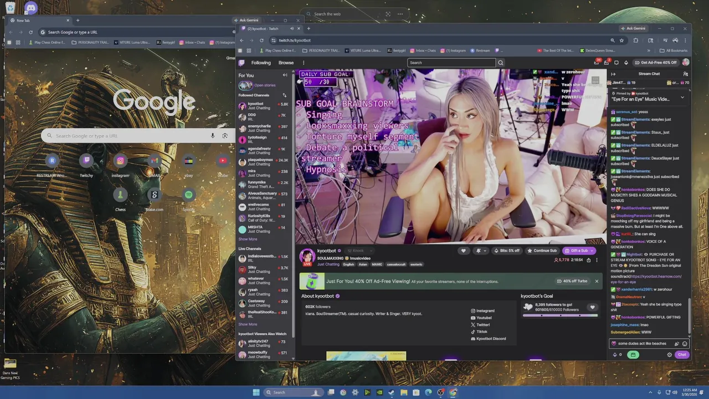Open Chrome extensions puzzle icon
The image size is (709, 399).
(x=636, y=40)
